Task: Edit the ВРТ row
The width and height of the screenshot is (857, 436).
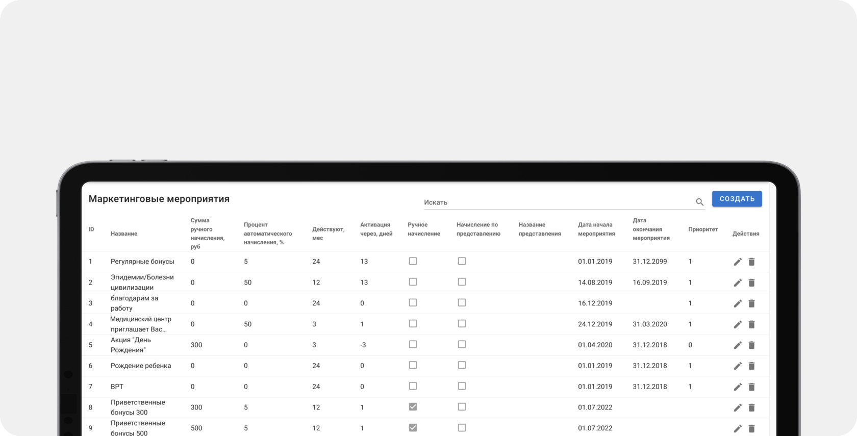Action: coord(738,387)
